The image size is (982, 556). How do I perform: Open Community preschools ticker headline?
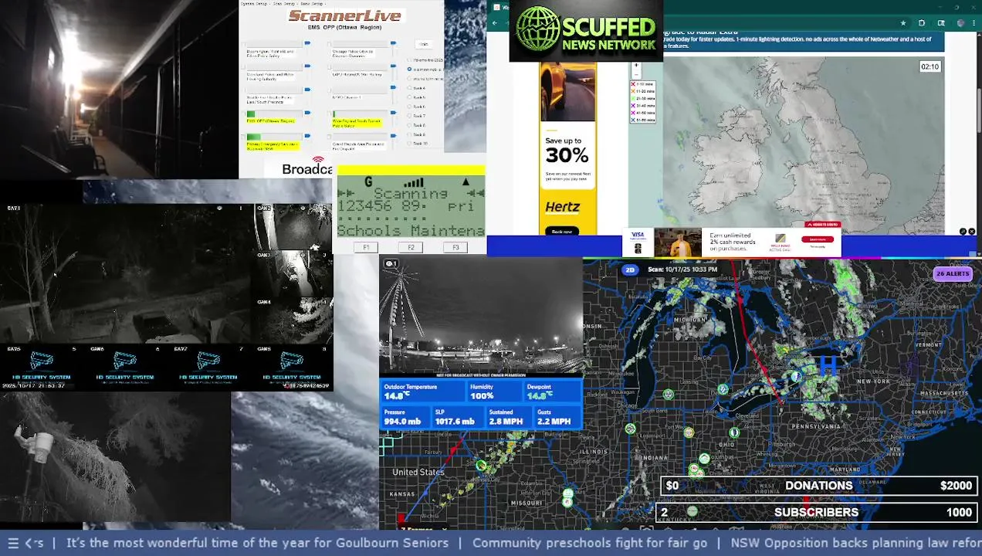pos(590,543)
